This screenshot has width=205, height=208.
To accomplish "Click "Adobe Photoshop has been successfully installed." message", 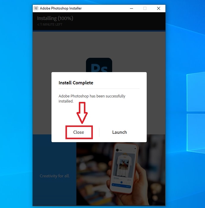I will pyautogui.click(x=92, y=99).
